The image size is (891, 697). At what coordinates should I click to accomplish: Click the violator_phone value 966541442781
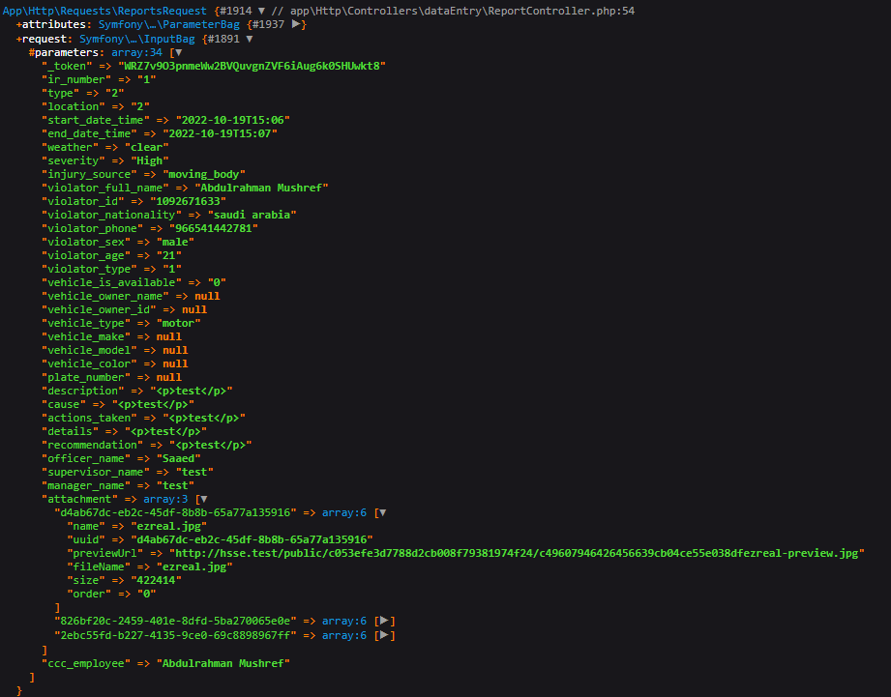point(214,228)
